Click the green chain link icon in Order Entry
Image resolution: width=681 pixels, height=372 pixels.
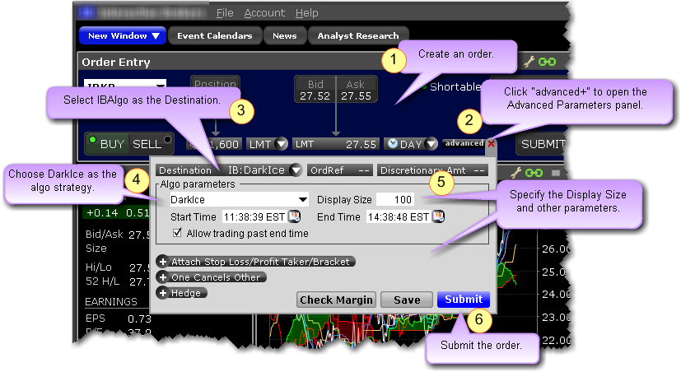point(547,62)
